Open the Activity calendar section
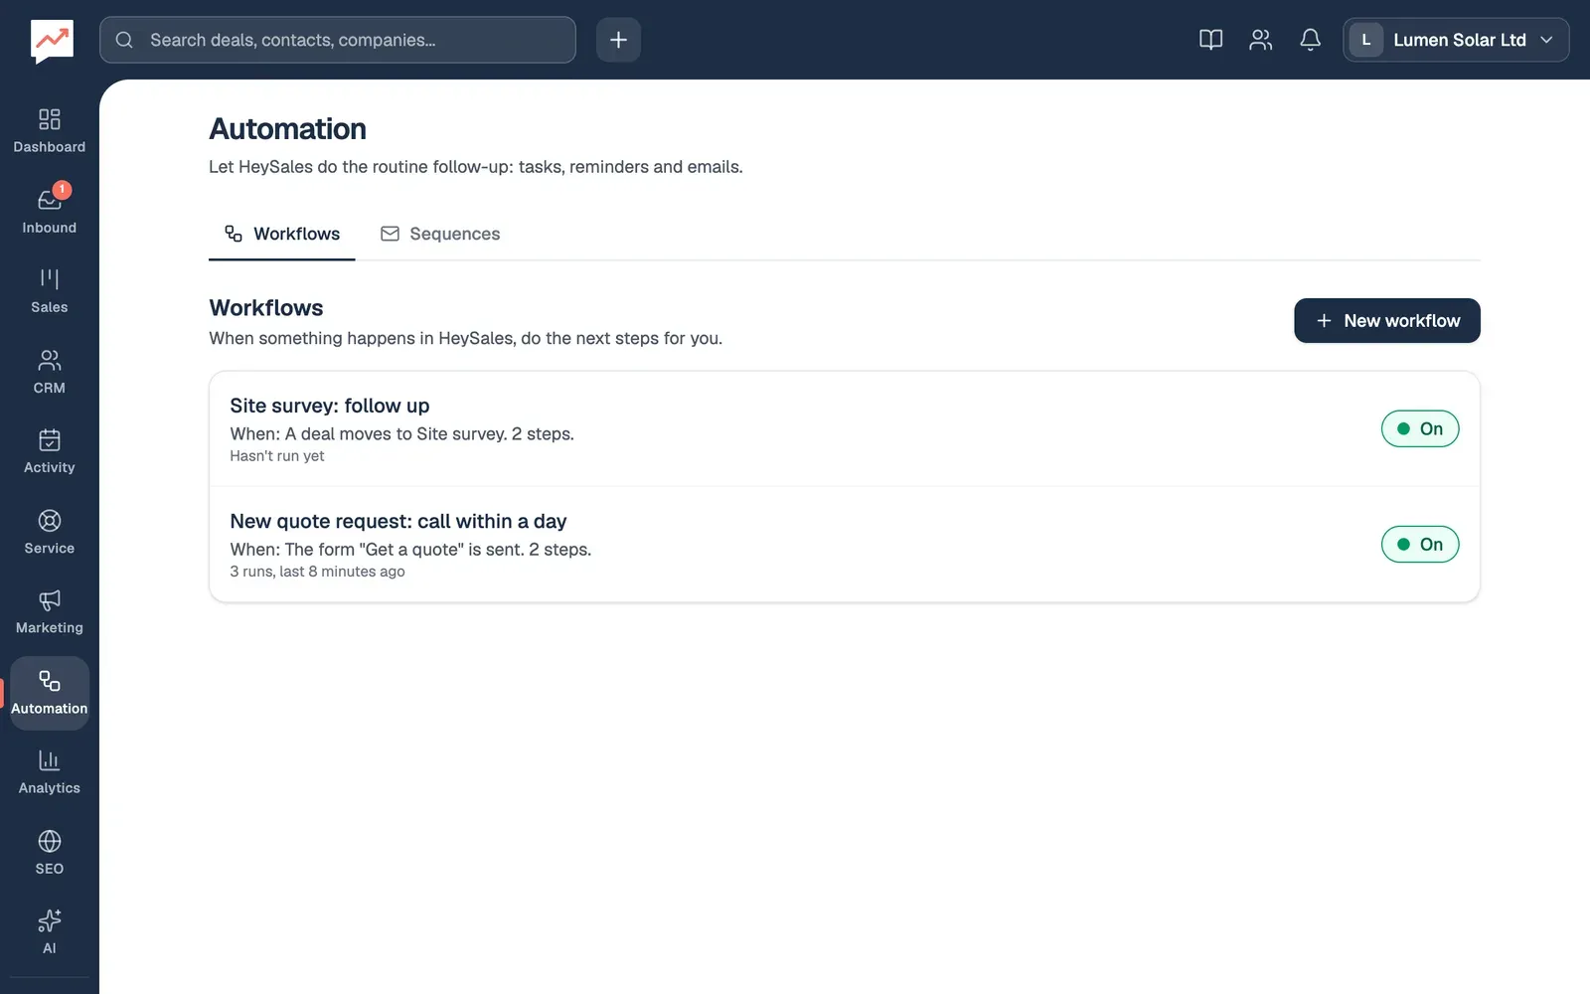 [50, 451]
